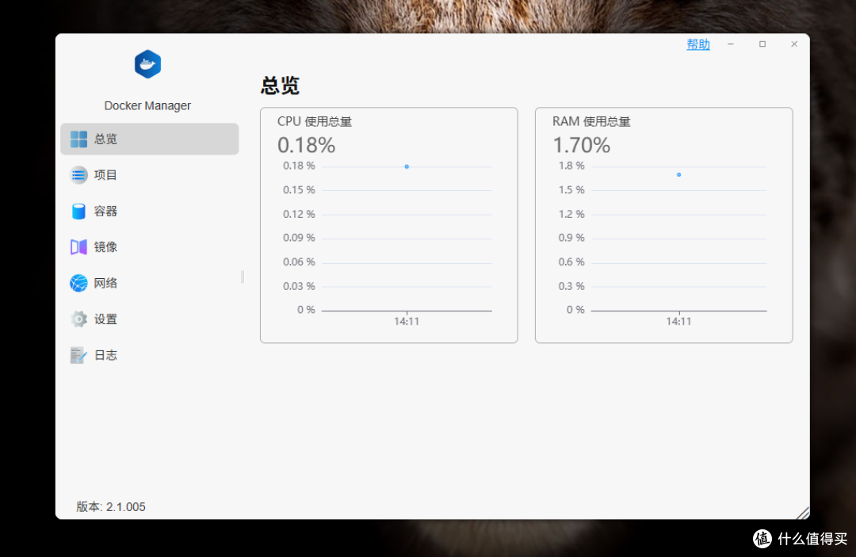Click the 镜像 image icon in sidebar
Screen dimensions: 856x557
(78, 247)
